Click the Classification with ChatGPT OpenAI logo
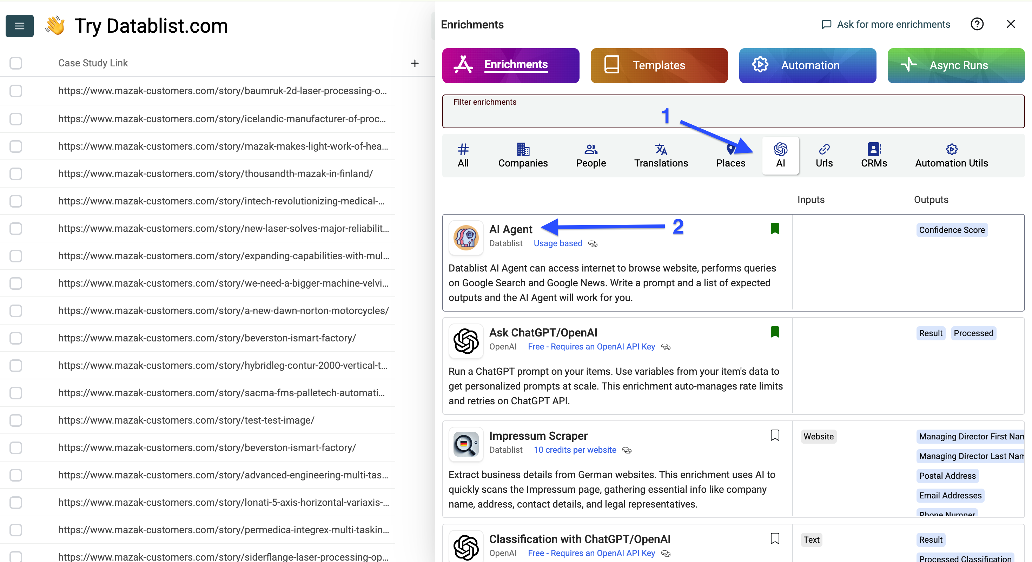The width and height of the screenshot is (1032, 562). 466,547
